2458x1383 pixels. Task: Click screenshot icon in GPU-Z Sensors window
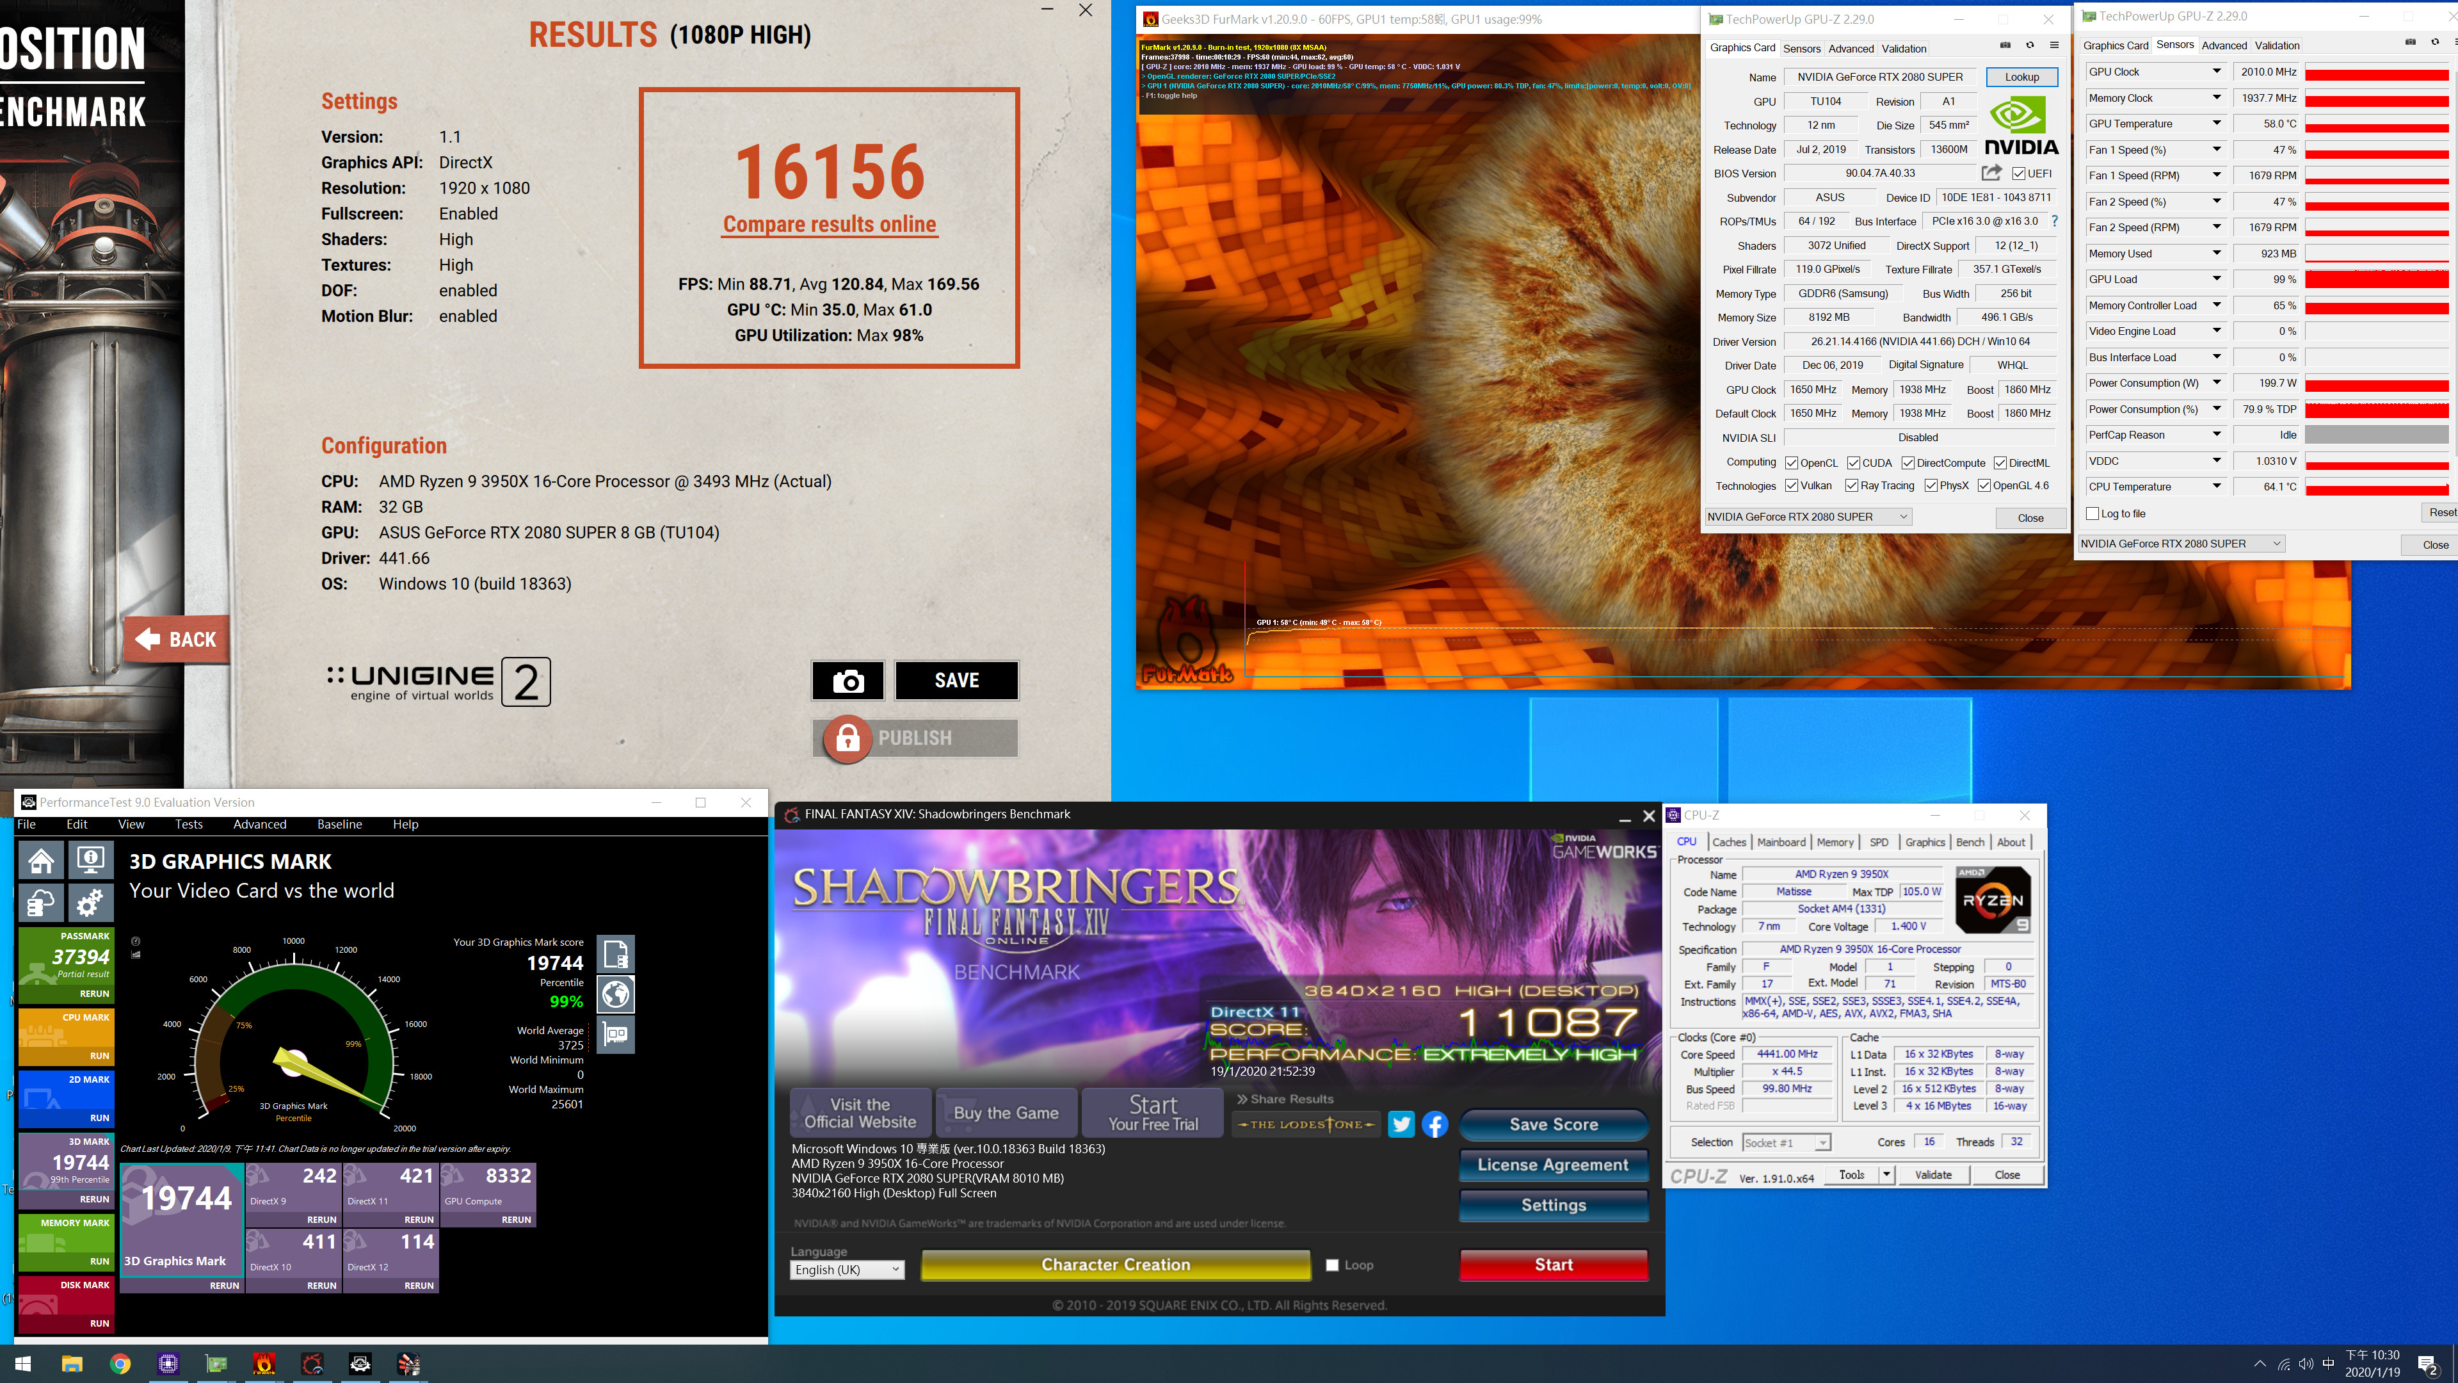(x=2410, y=42)
